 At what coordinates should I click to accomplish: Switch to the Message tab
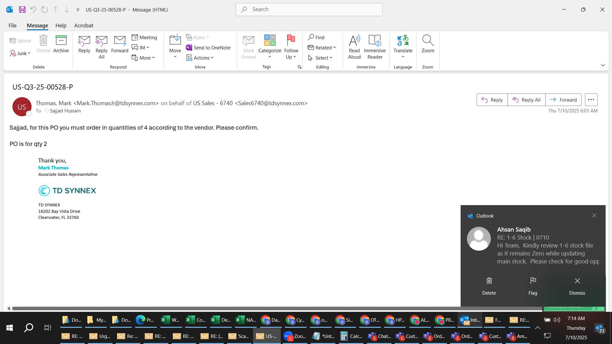37,25
